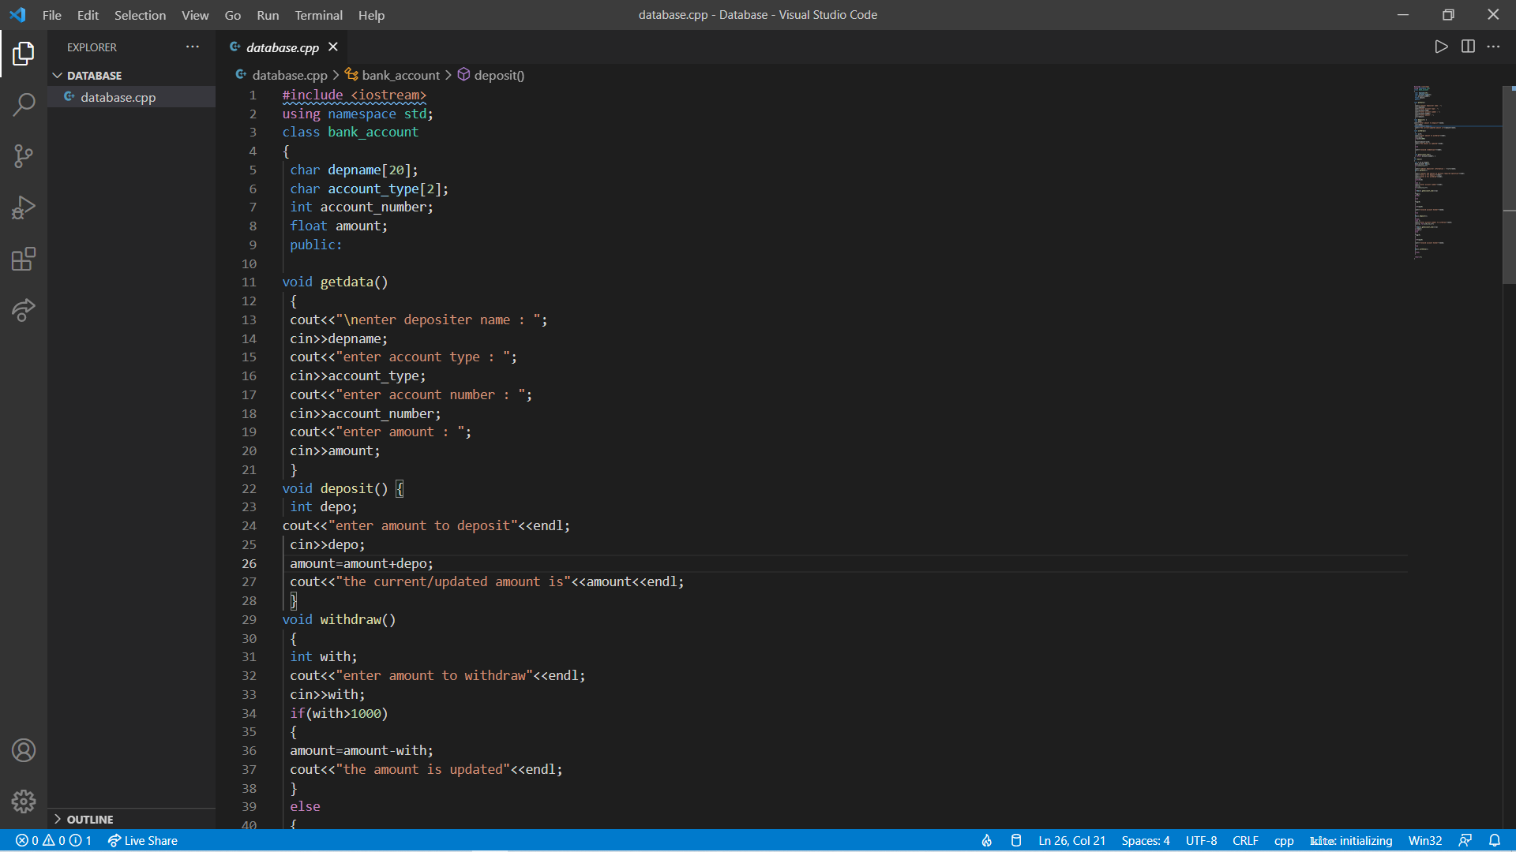Open the Extensions view

click(24, 259)
